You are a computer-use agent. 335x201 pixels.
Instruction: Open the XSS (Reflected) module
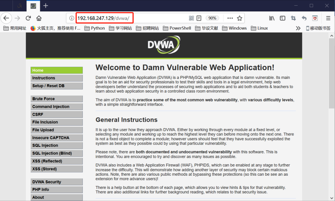57,161
